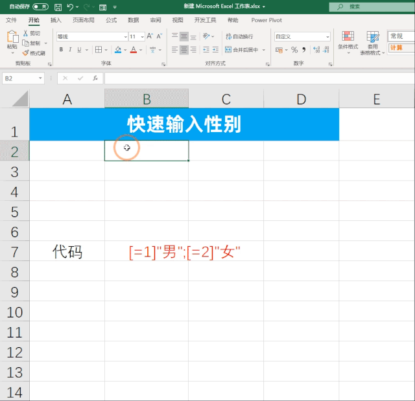
Task: Open the Review (审阅) tab
Action: click(156, 20)
